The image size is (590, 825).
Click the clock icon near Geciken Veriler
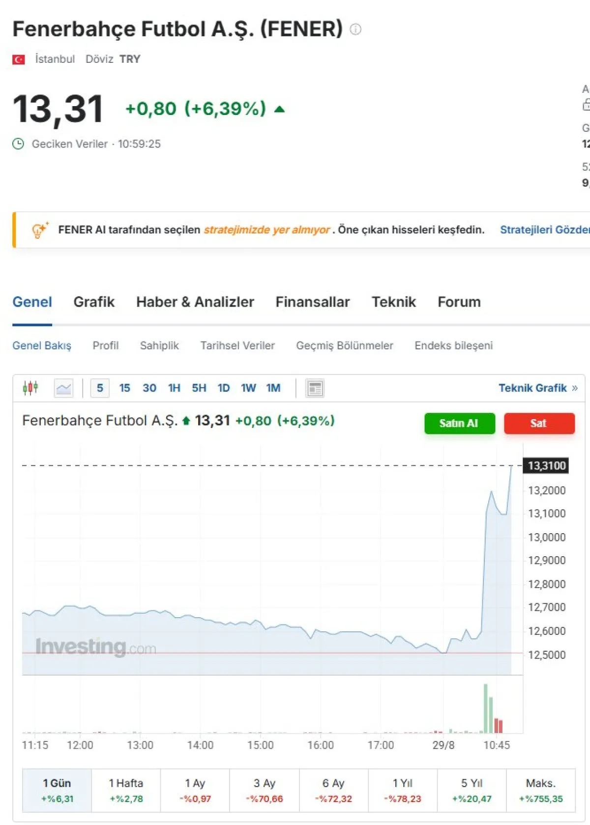[x=18, y=144]
